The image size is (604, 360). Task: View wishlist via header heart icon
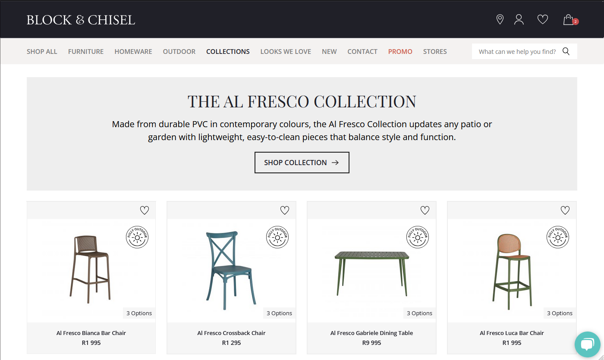542,19
